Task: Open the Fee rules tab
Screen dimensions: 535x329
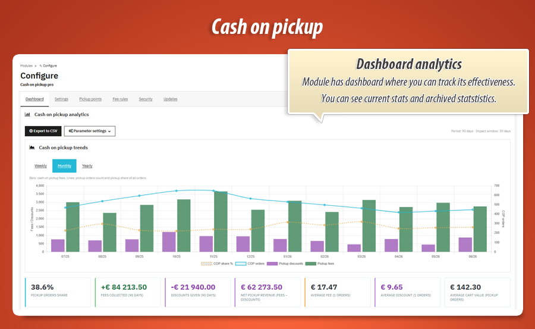Action: [120, 99]
